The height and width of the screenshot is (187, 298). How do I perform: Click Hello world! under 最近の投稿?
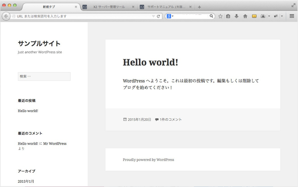click(28, 111)
